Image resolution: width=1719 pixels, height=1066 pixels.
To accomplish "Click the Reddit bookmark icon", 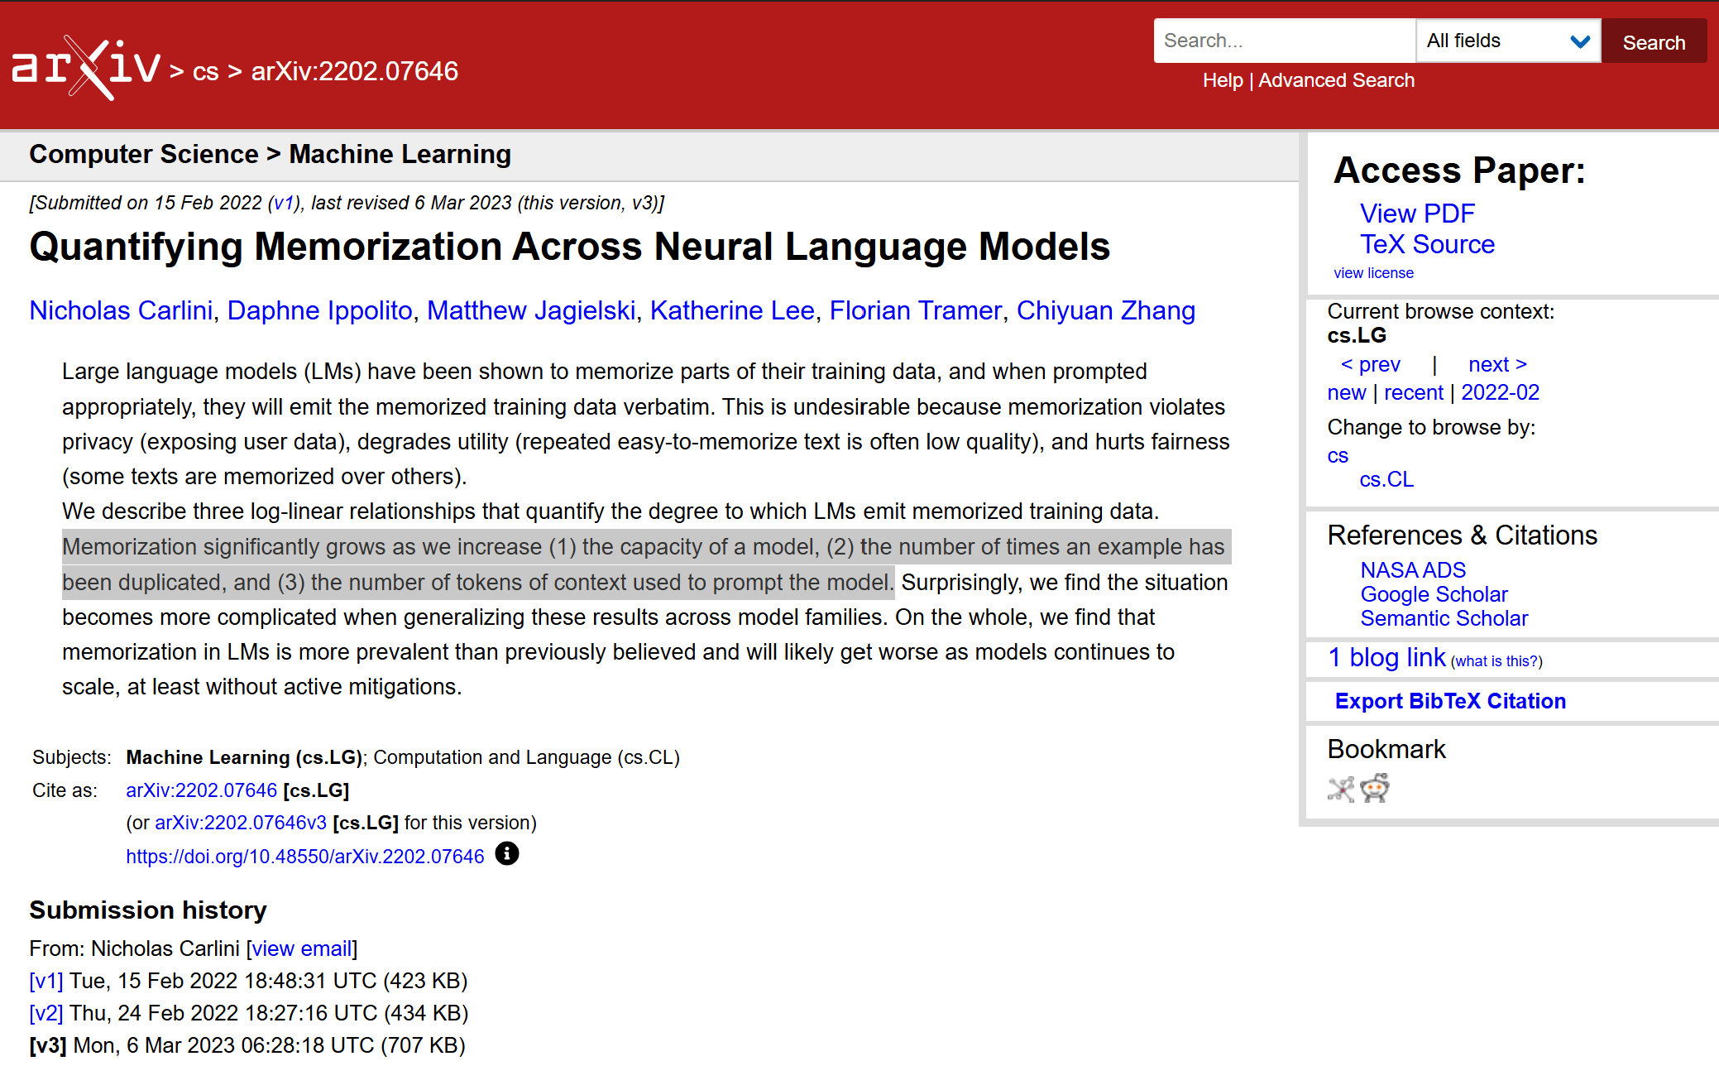I will click(x=1375, y=789).
